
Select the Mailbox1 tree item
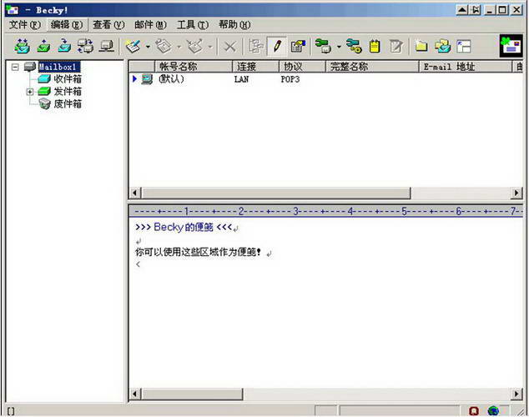[58, 67]
